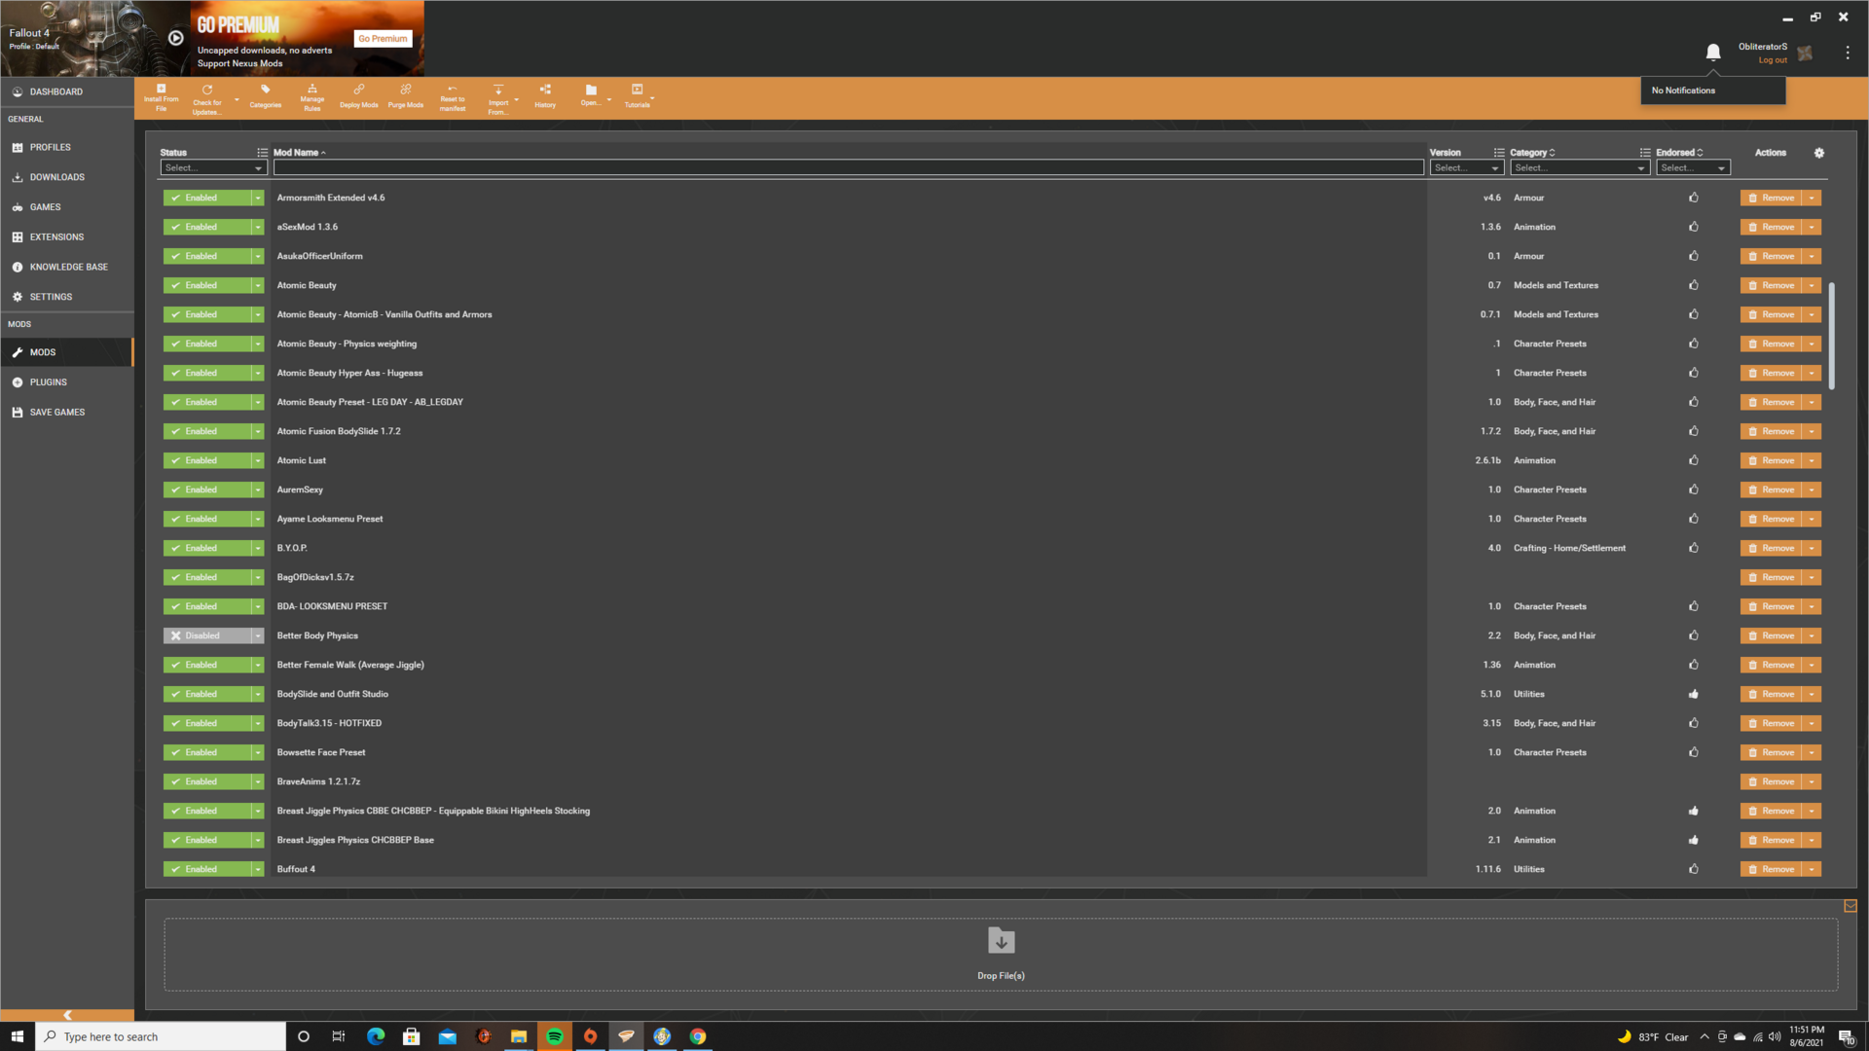Expand Import From dropdown arrow
The width and height of the screenshot is (1869, 1051).
516,99
